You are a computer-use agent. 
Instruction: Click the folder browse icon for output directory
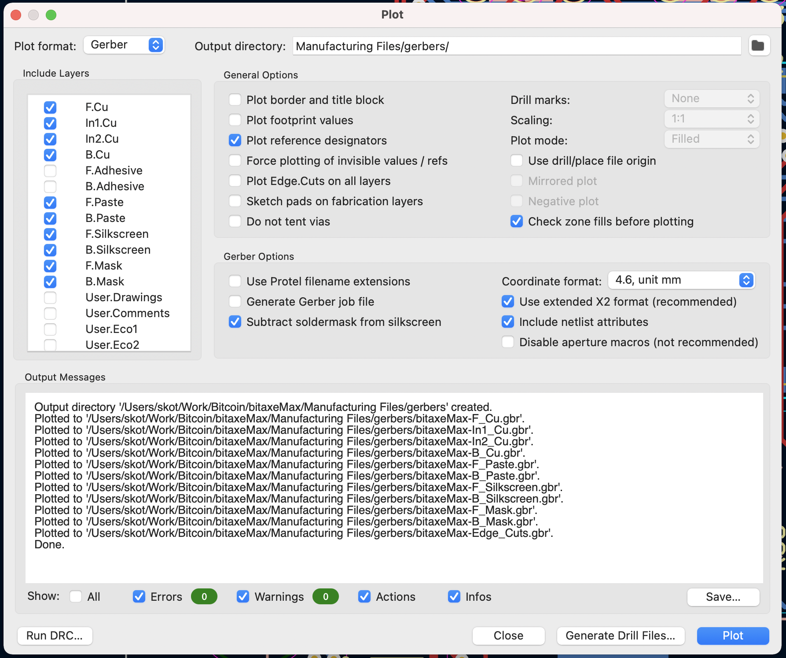[x=759, y=46]
